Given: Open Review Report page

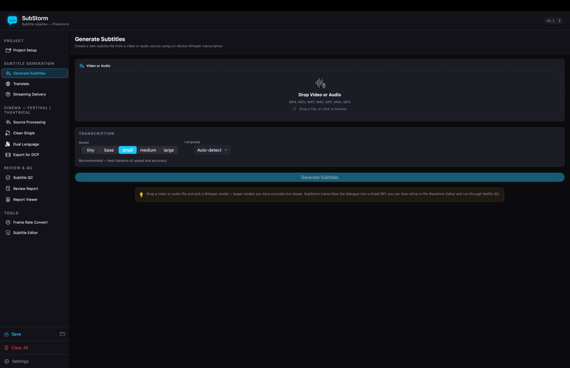Looking at the screenshot, I should point(35,189).
